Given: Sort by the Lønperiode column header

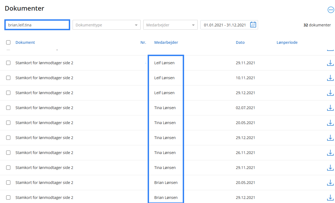Looking at the screenshot, I should coord(287,42).
